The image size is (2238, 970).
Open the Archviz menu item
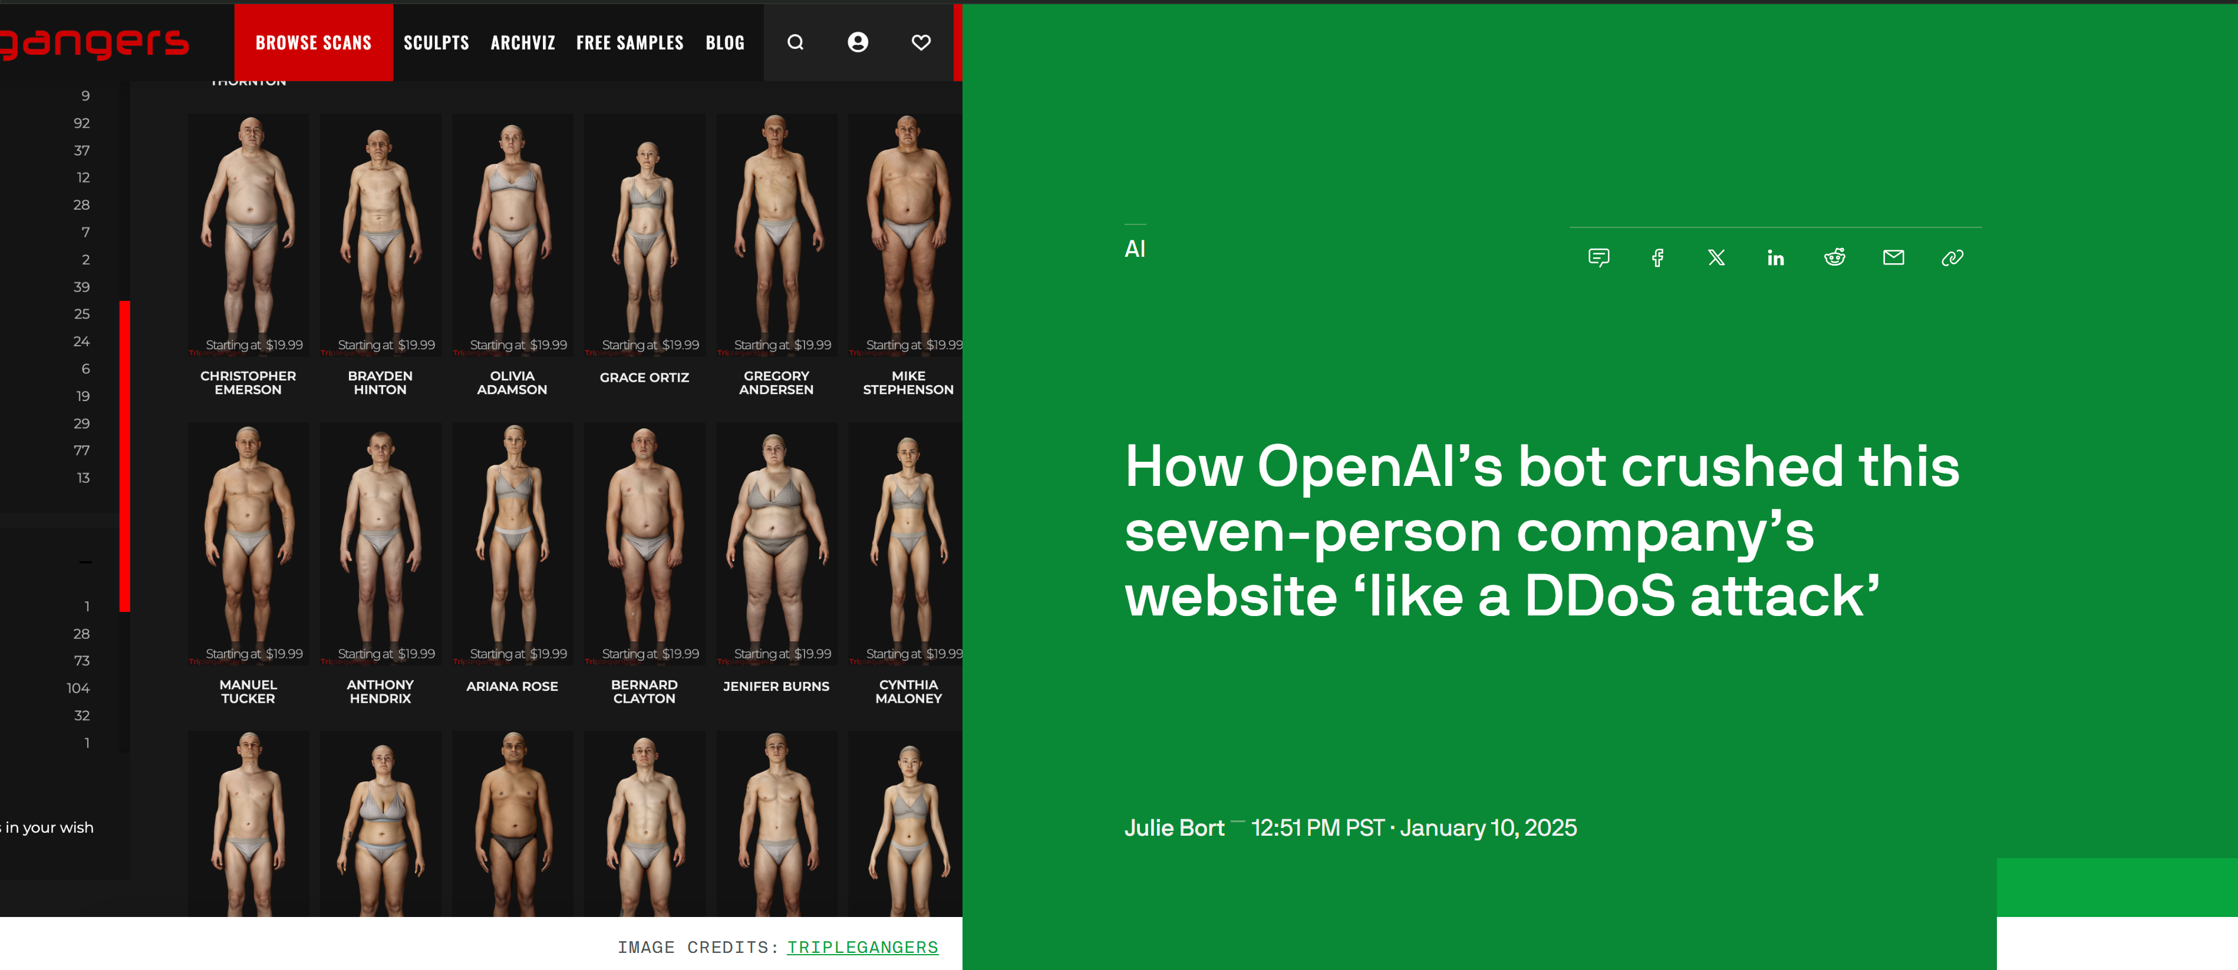522,42
